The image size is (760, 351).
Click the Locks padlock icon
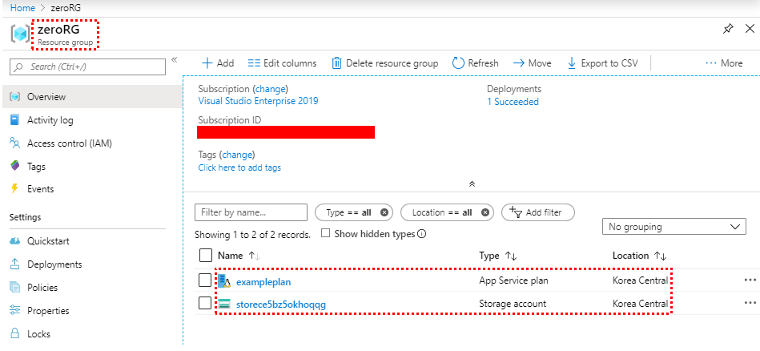point(15,333)
